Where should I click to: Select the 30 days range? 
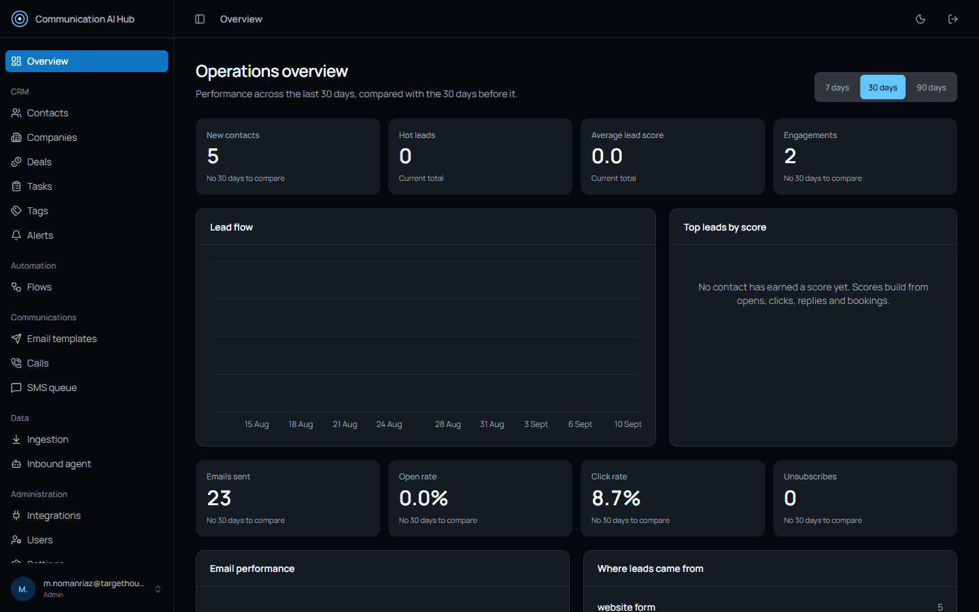[883, 87]
